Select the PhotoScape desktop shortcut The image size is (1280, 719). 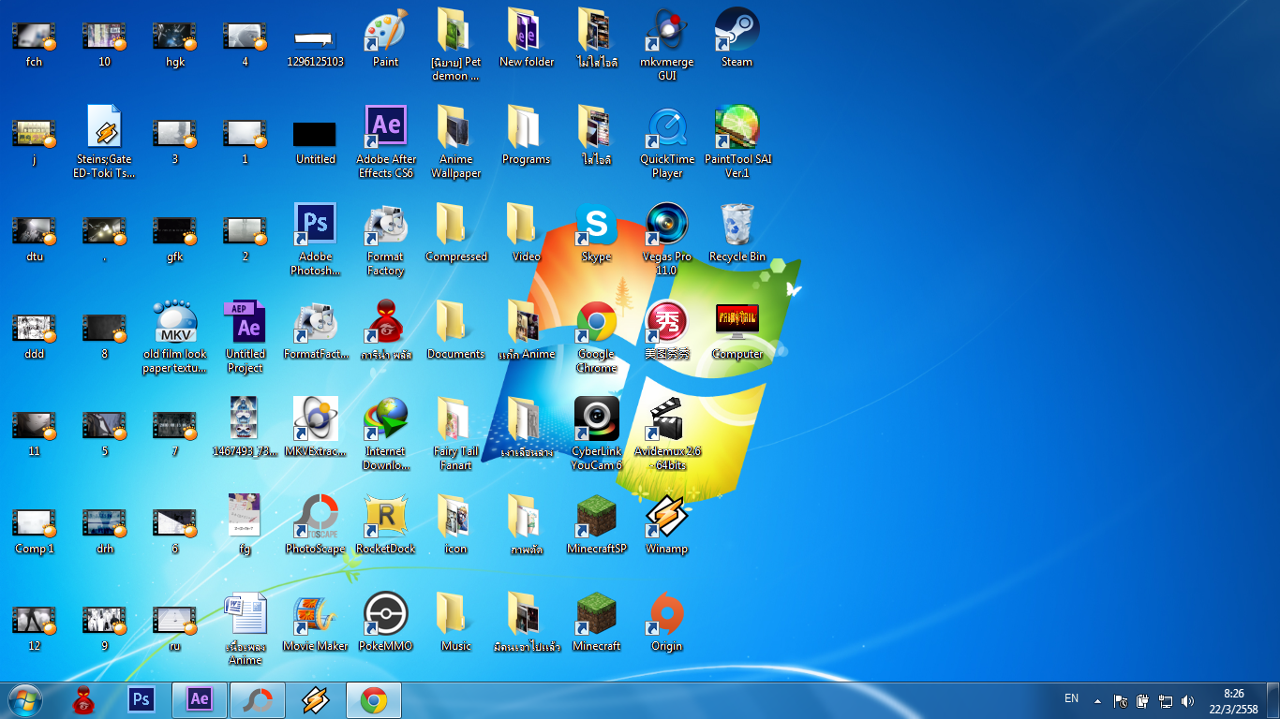pyautogui.click(x=315, y=525)
